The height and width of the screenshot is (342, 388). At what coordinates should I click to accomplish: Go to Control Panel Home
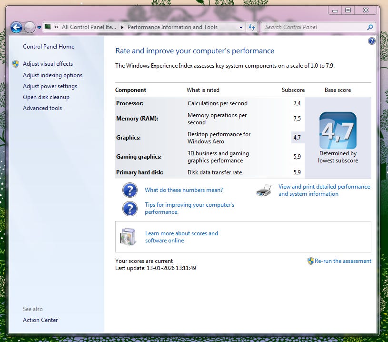click(x=49, y=47)
